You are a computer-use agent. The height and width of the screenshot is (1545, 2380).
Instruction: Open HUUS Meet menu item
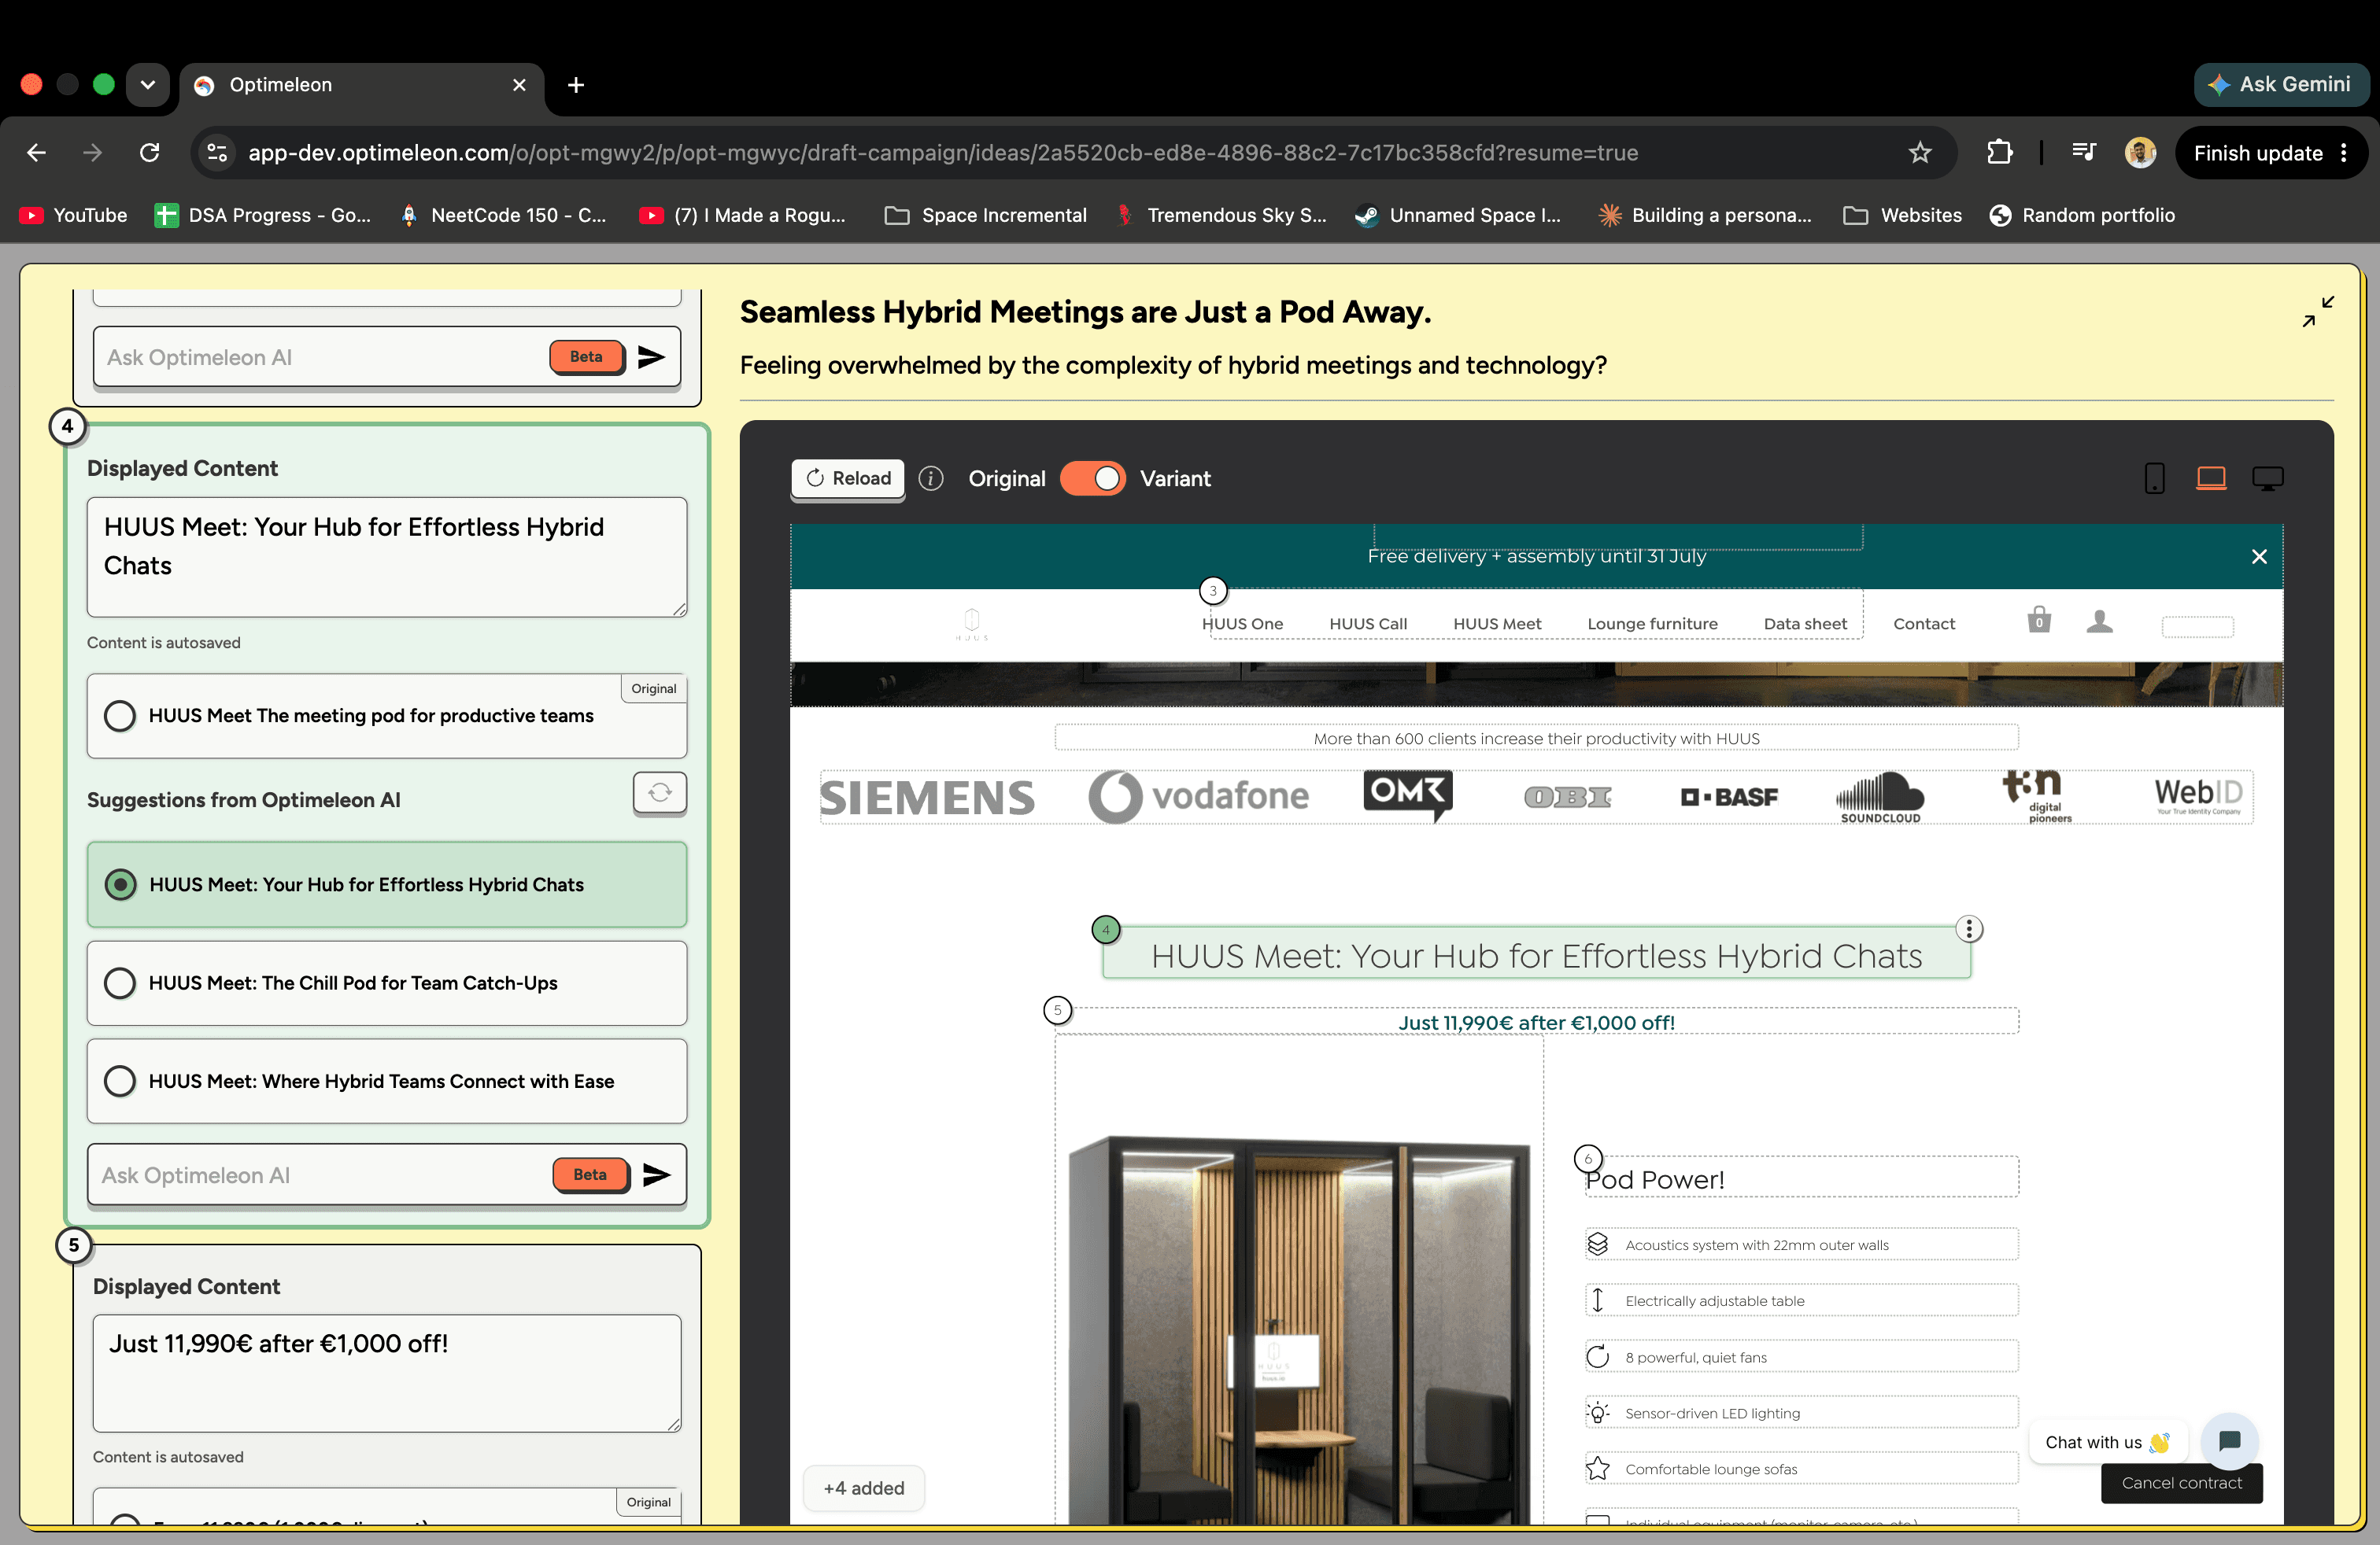[x=1497, y=624]
